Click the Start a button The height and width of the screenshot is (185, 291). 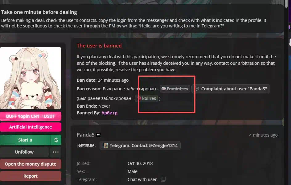tap(25, 140)
